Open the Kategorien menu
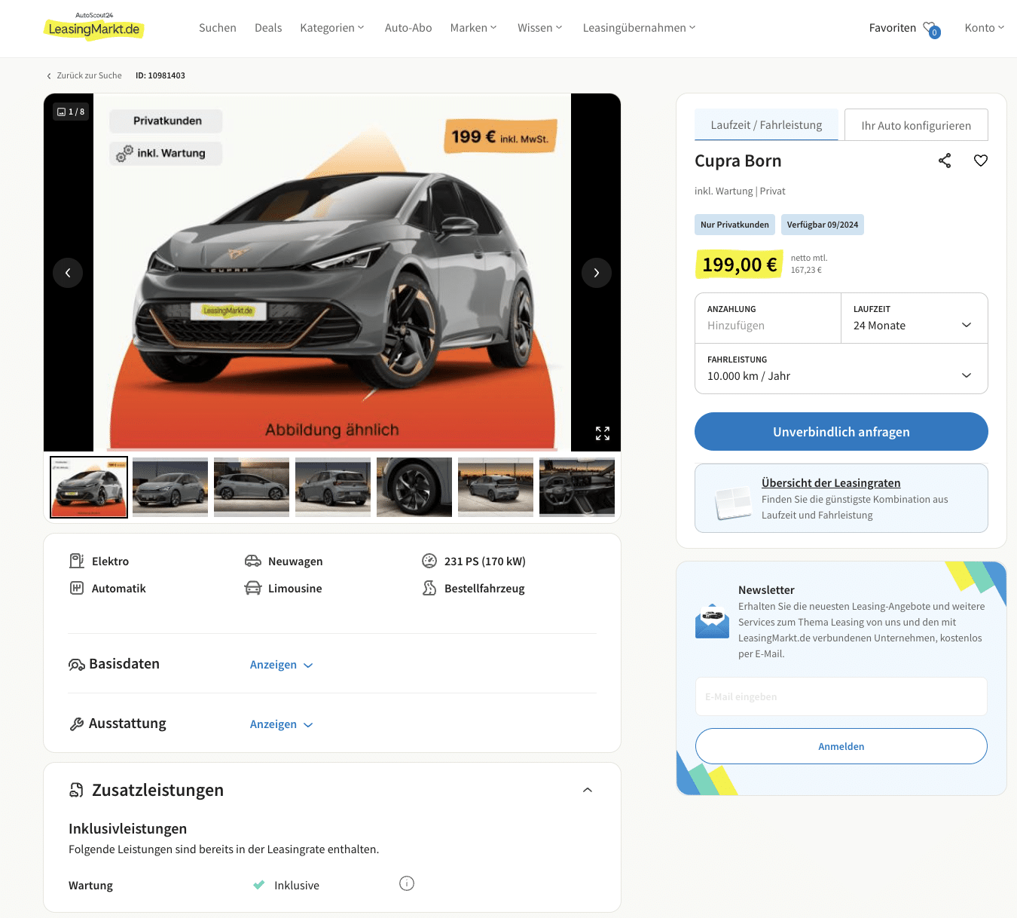The width and height of the screenshot is (1017, 918). [x=332, y=28]
